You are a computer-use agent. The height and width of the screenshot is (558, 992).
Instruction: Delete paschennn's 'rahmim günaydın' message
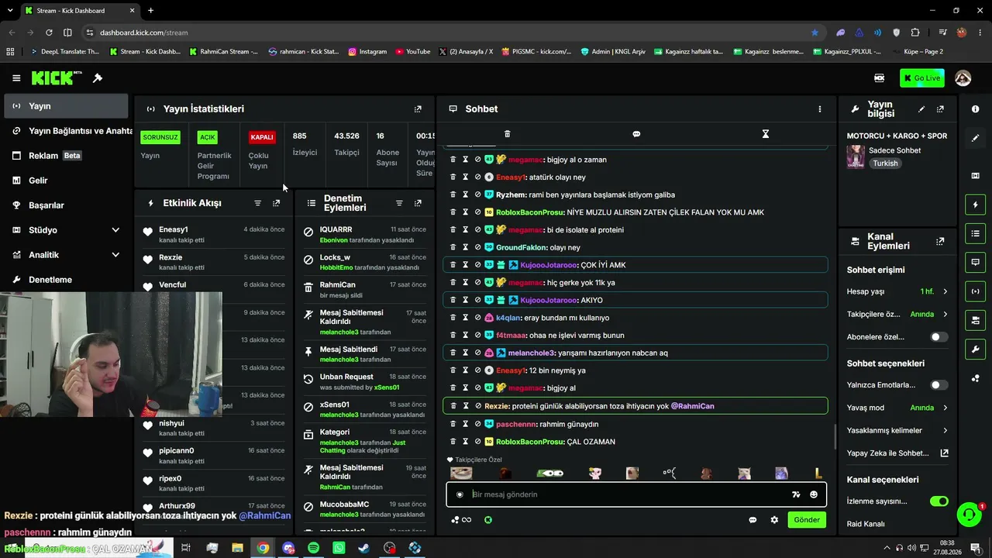click(x=453, y=424)
